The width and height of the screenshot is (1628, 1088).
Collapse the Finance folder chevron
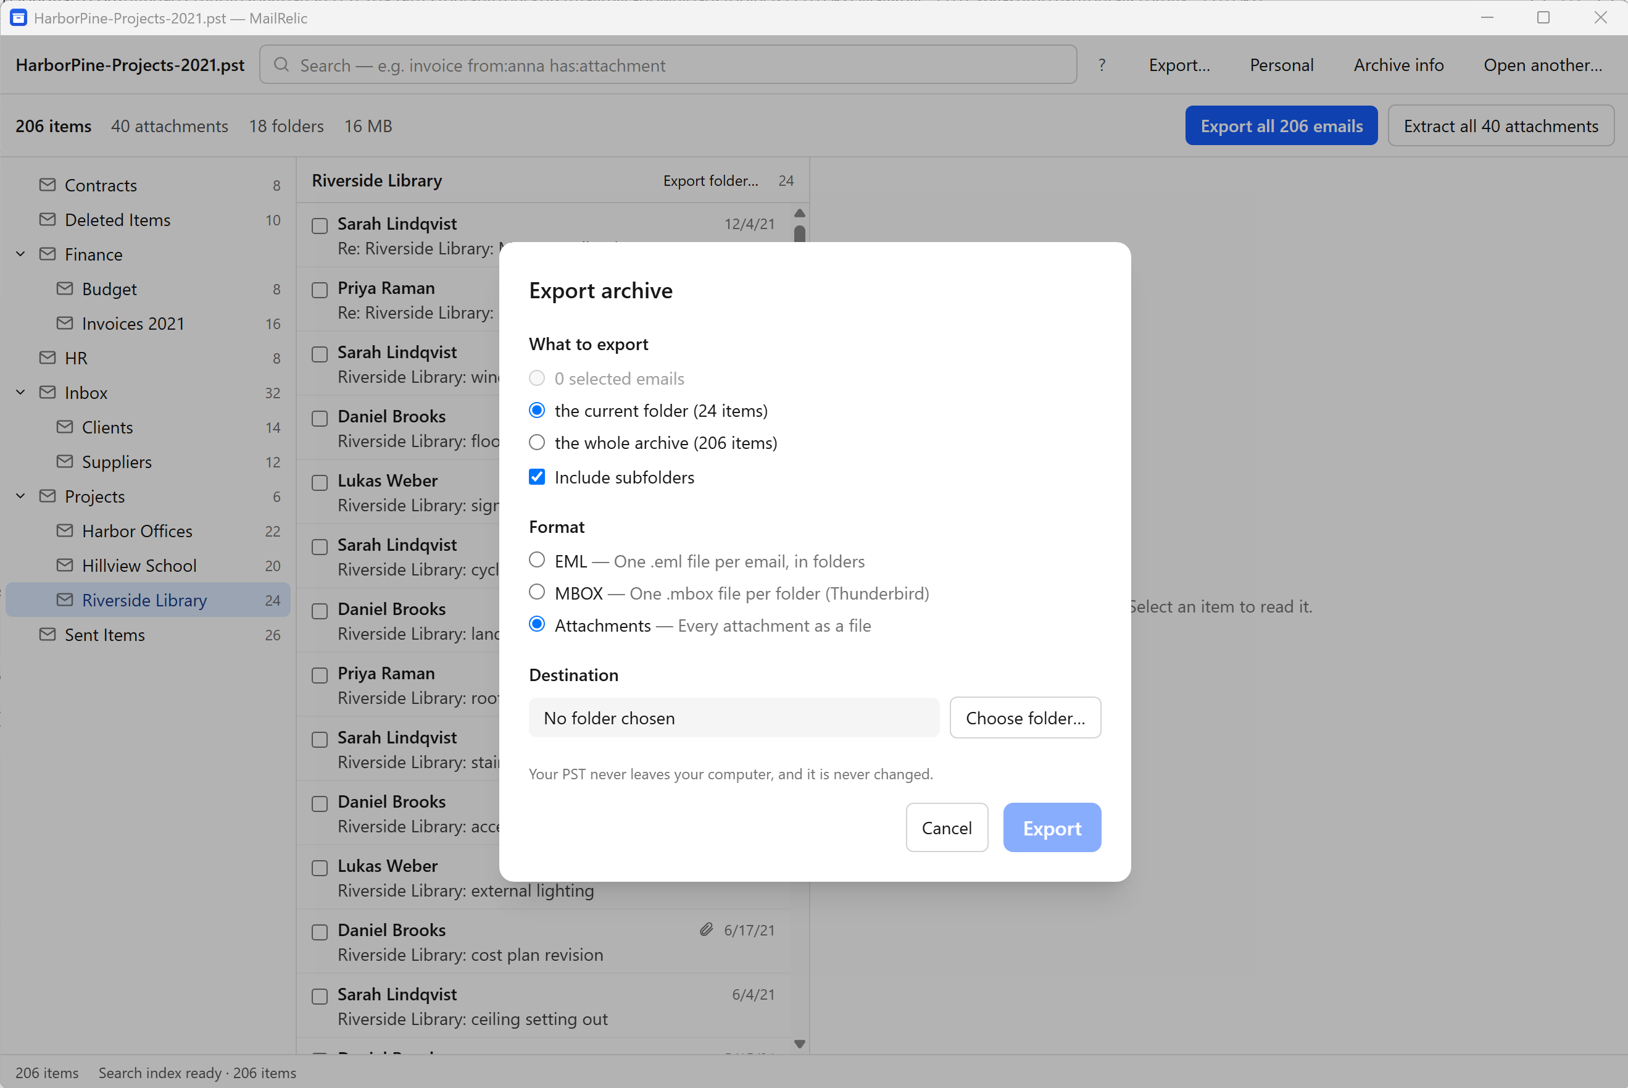coord(21,254)
